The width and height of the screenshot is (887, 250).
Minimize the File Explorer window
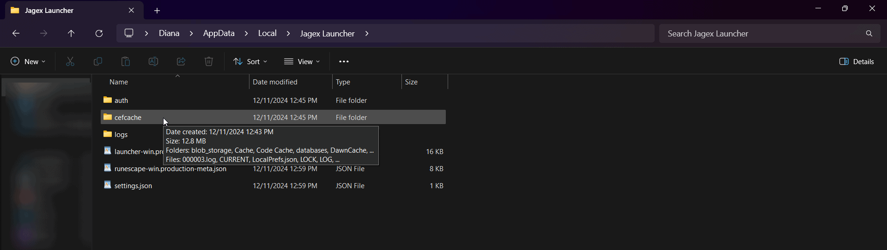818,8
